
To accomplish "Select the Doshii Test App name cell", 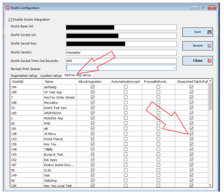I will pos(60,108).
